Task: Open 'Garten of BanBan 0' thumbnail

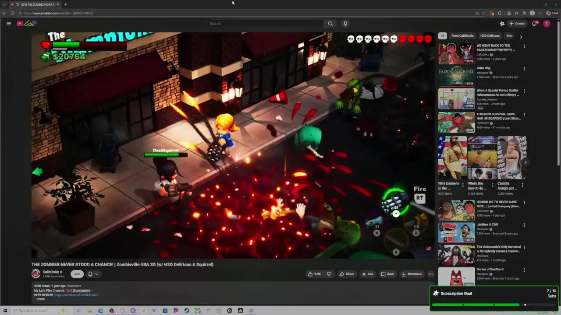Action: [456, 276]
